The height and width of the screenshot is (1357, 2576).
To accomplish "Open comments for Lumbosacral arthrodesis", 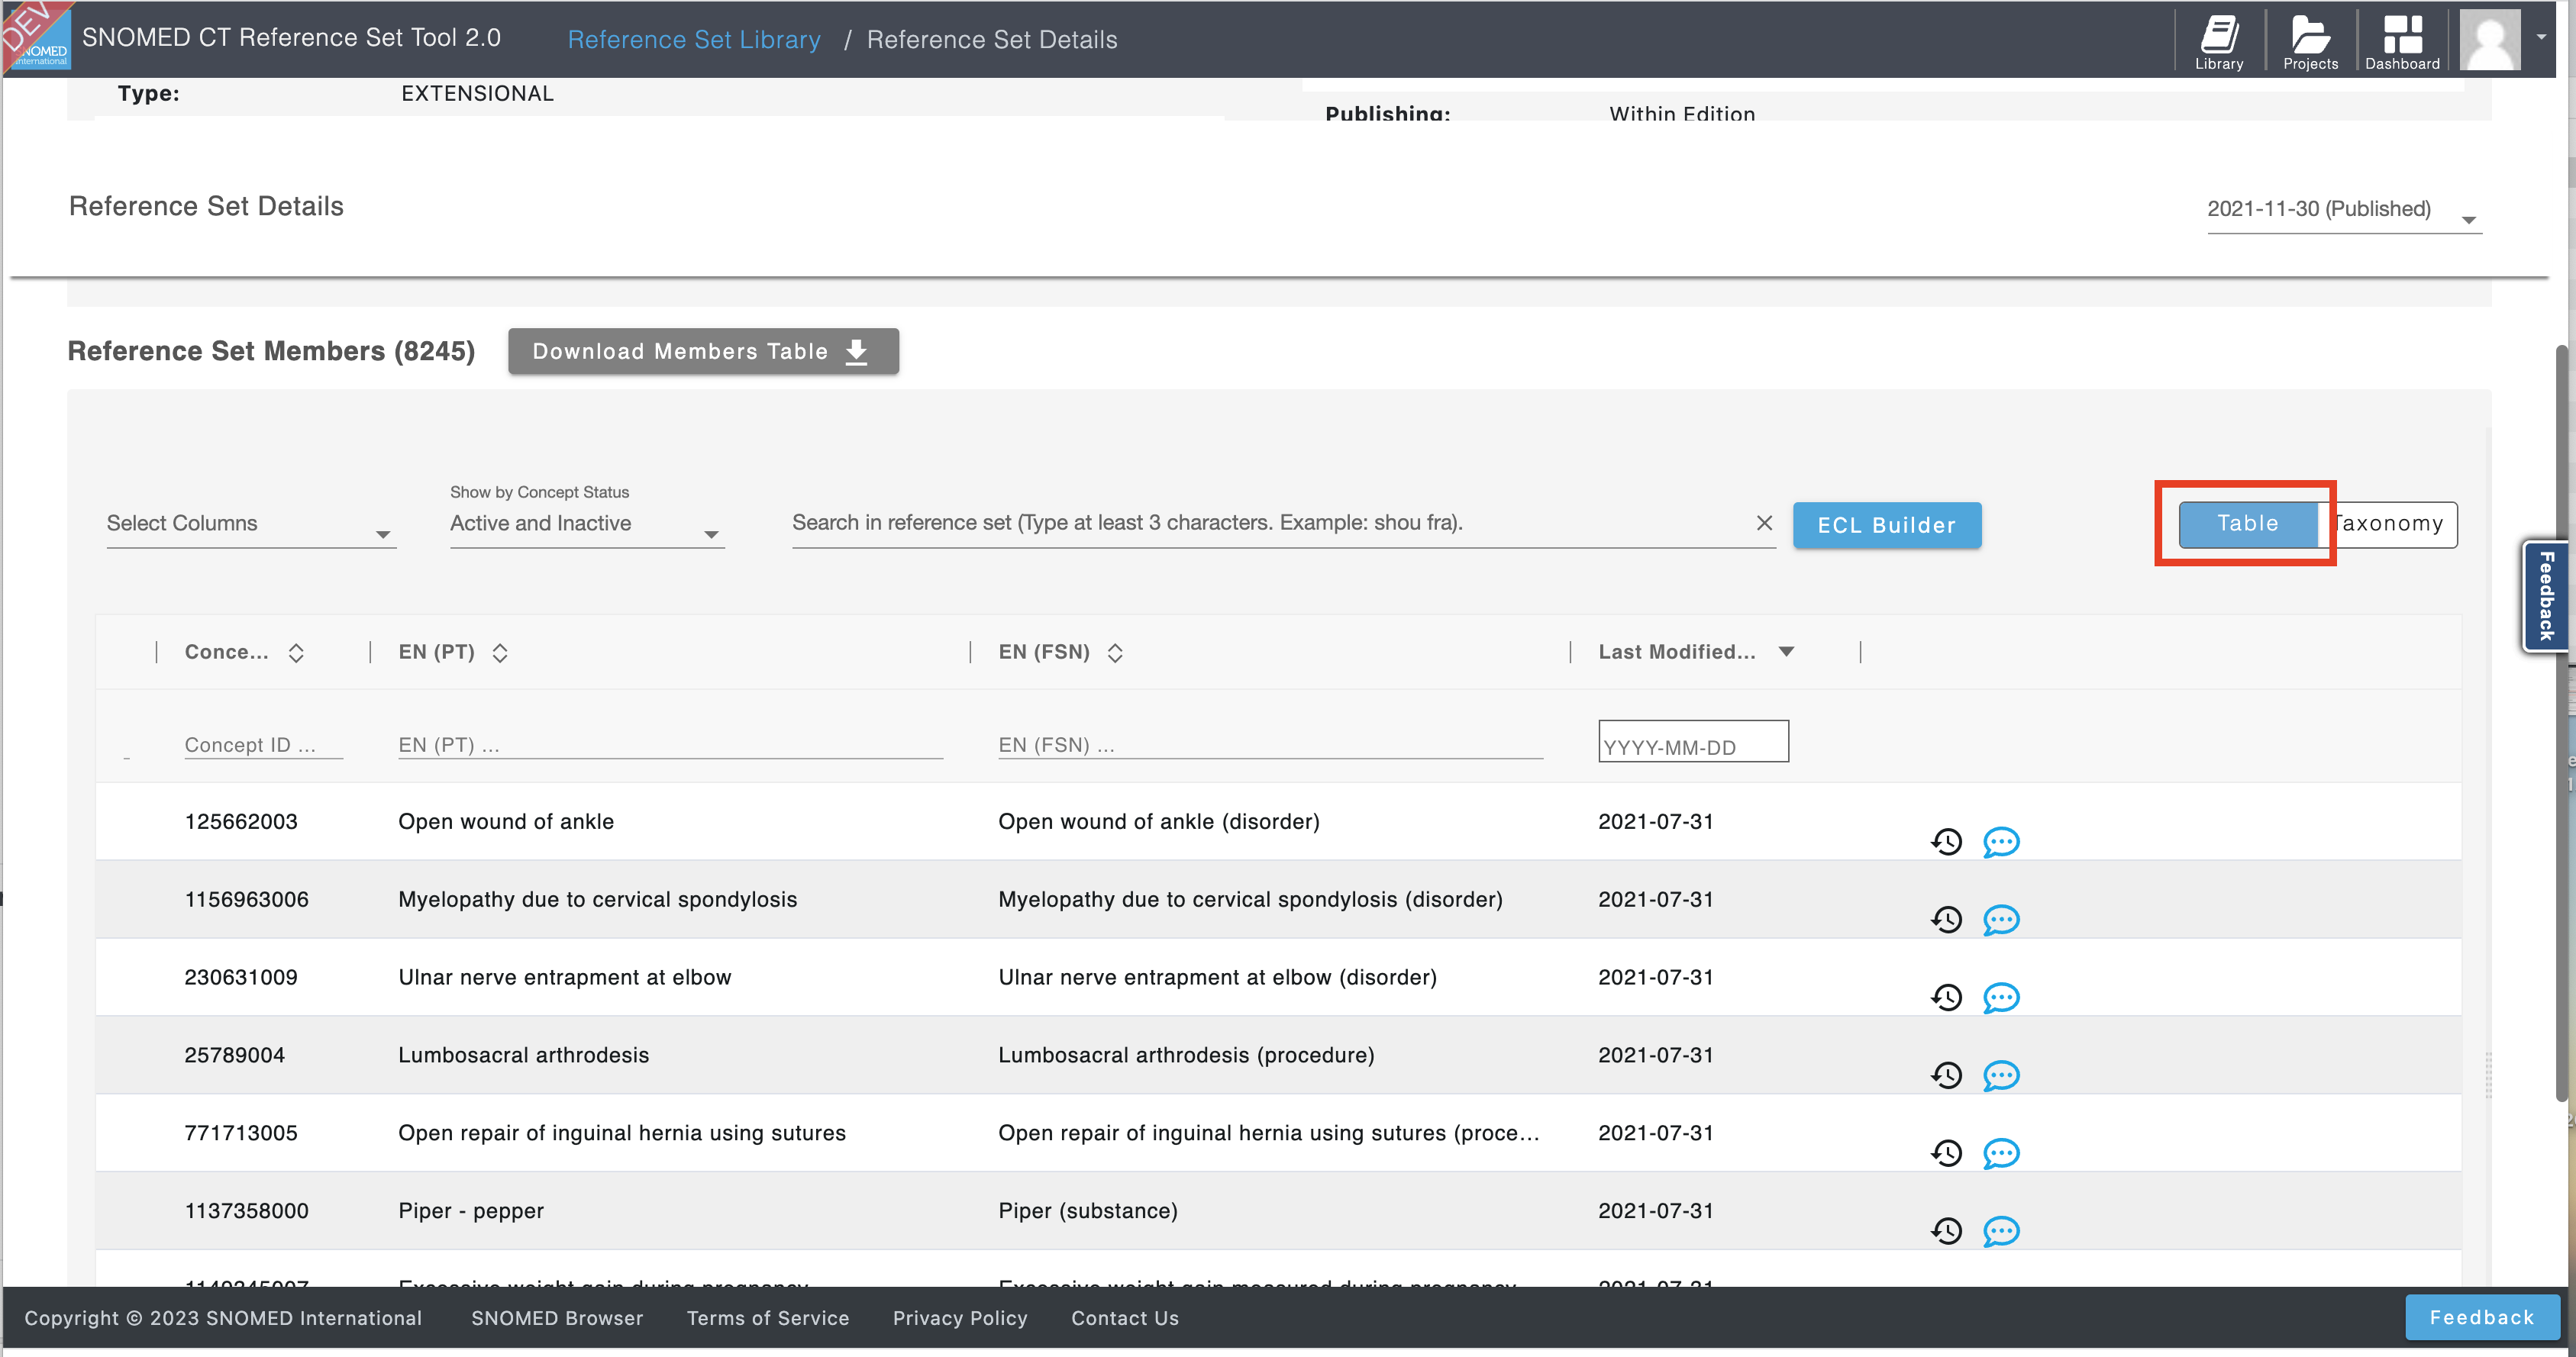I will click(x=2001, y=1076).
